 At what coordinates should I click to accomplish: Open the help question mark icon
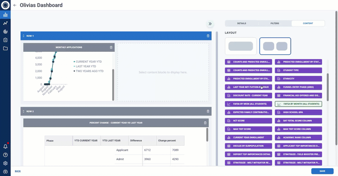5,155
